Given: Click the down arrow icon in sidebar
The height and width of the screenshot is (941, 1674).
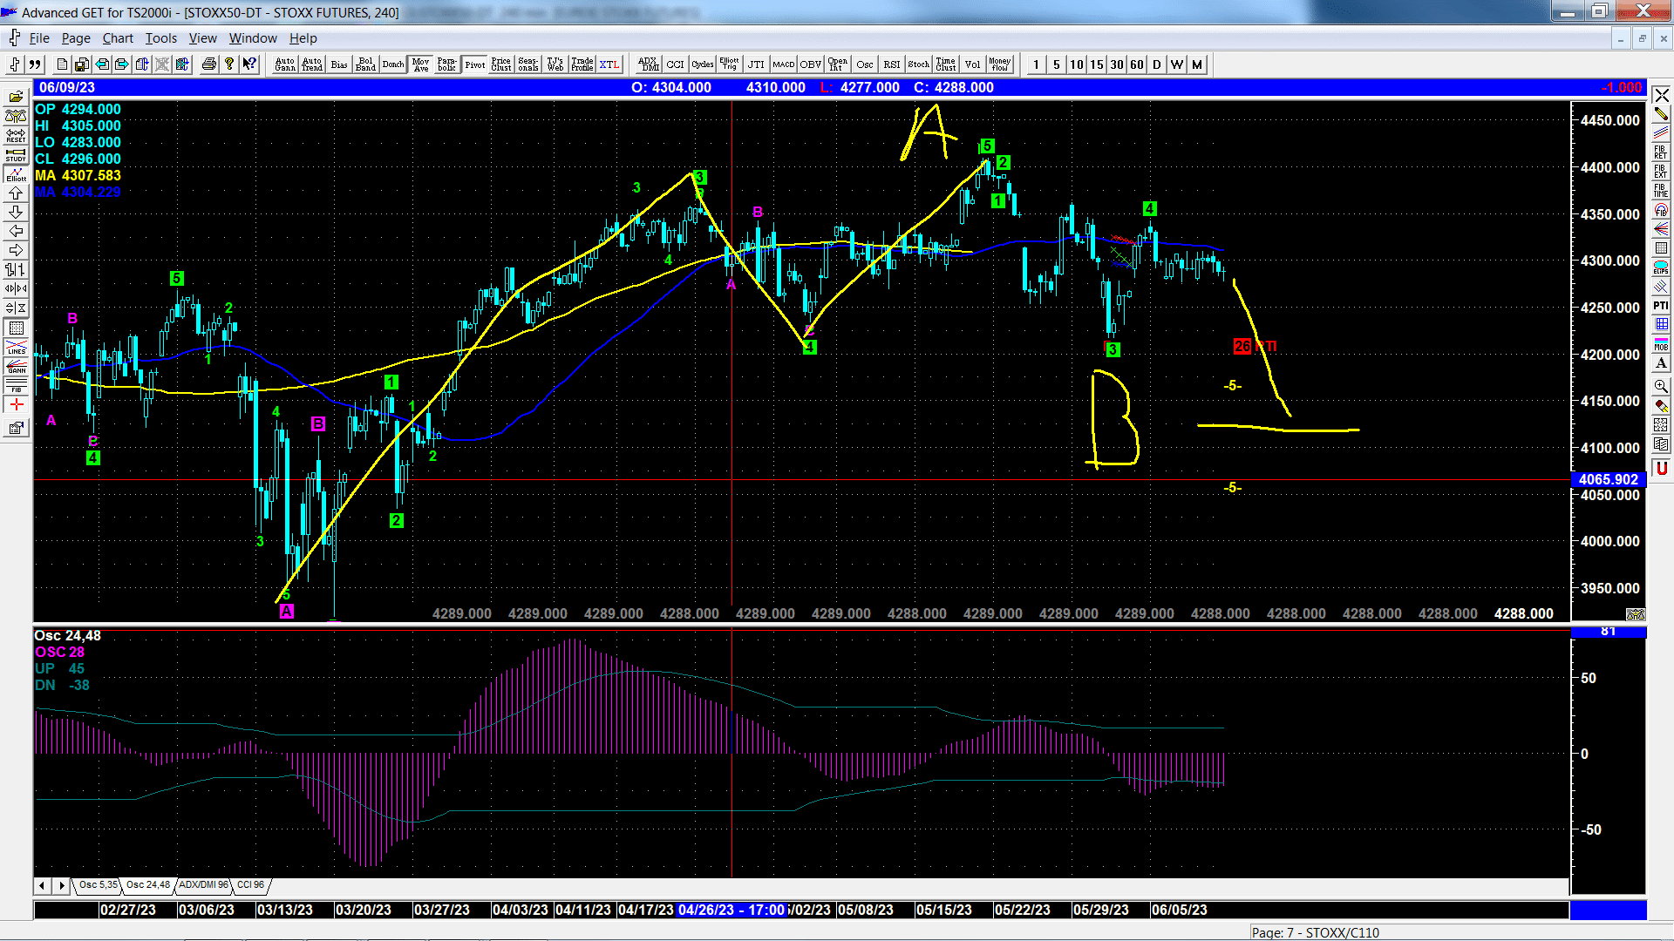Looking at the screenshot, I should click(x=16, y=212).
